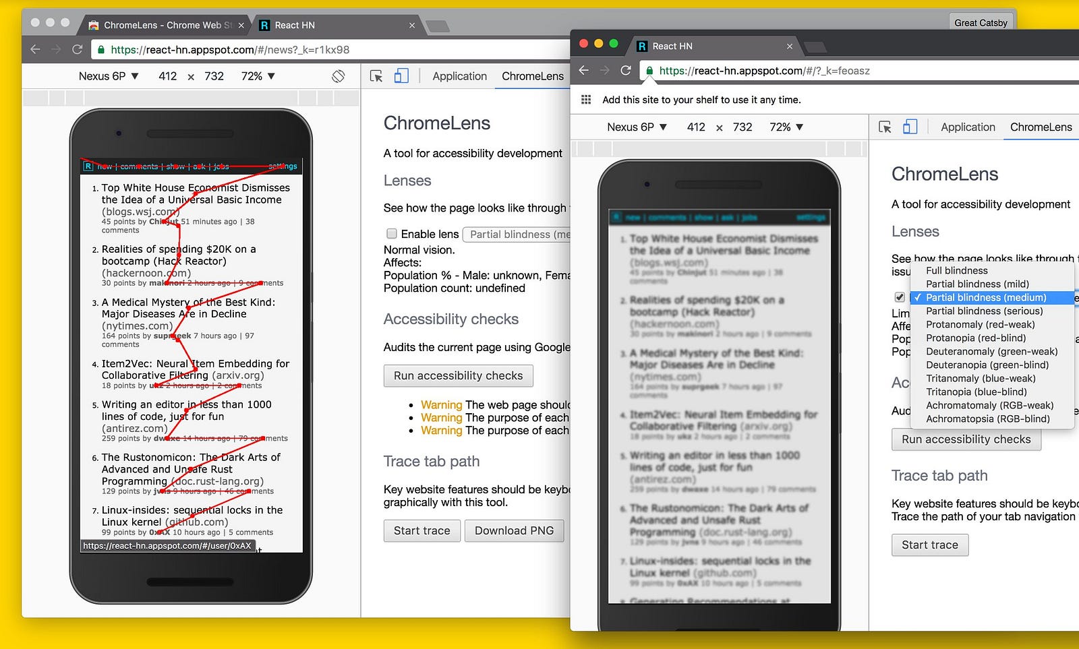Click address bar URL in front window
This screenshot has height=649, width=1079.
(x=765, y=70)
